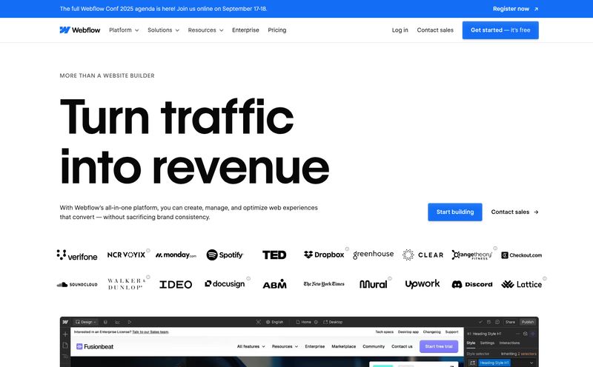Select the English locale in the Designer toolbar

tap(274, 322)
